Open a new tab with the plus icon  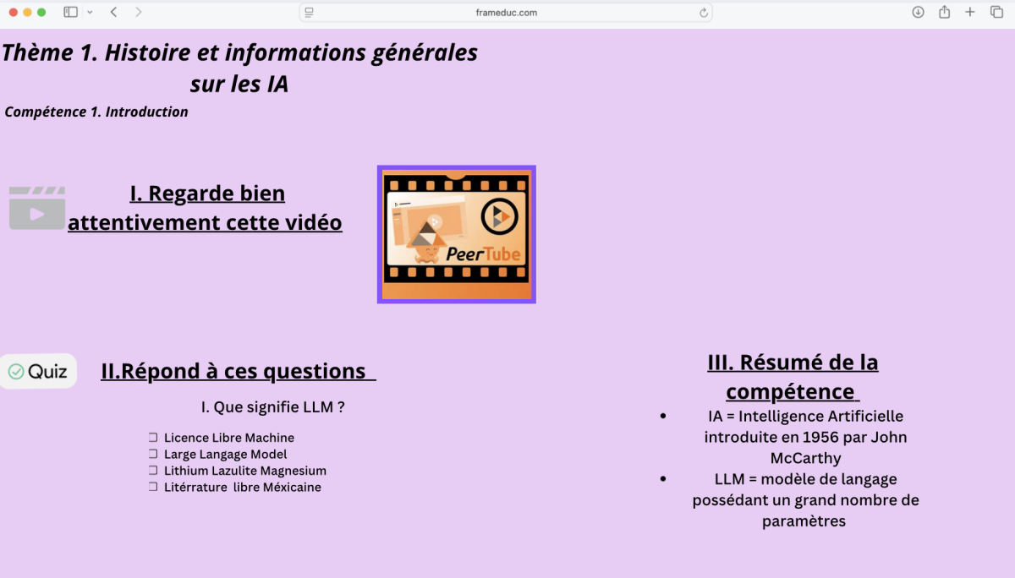(970, 12)
